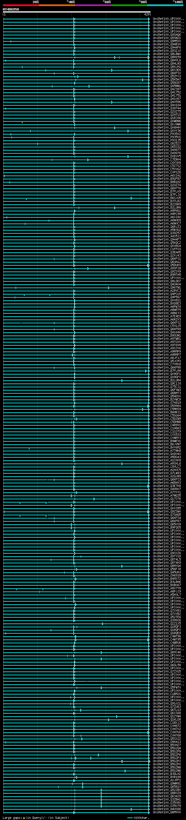Click hit UniRef100_B2VWC9
The height and width of the screenshot is (820, 186).
pyautogui.click(x=167, y=399)
